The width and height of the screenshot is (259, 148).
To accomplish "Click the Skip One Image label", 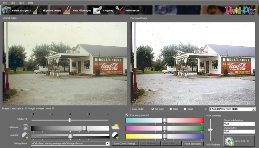I will (x=52, y=10).
